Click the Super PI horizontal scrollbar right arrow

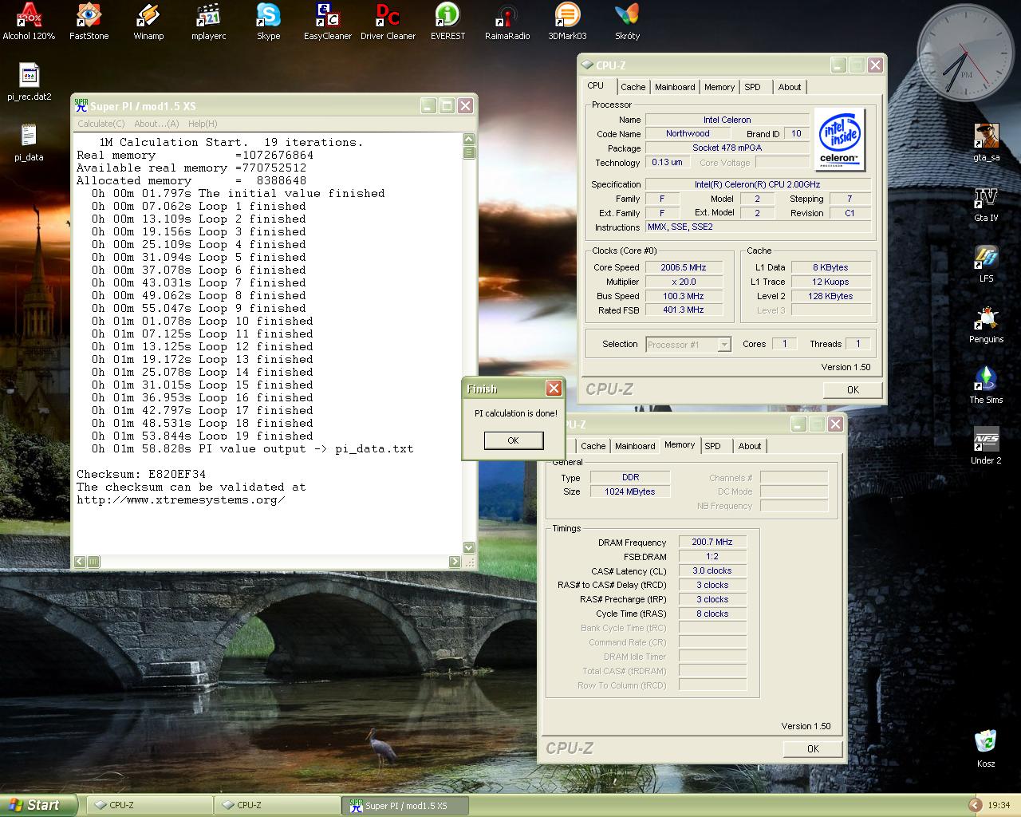455,562
